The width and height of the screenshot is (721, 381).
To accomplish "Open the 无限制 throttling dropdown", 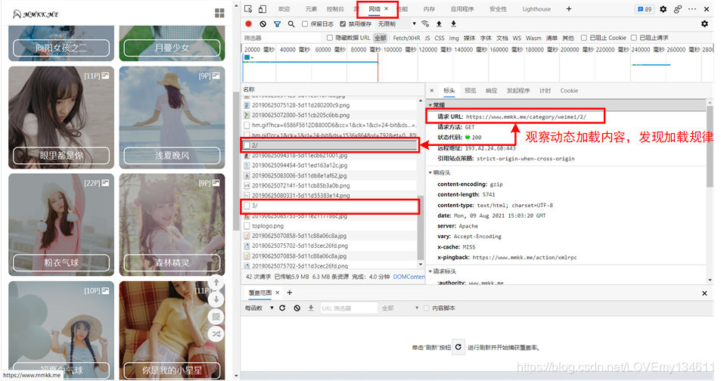I will click(x=396, y=24).
